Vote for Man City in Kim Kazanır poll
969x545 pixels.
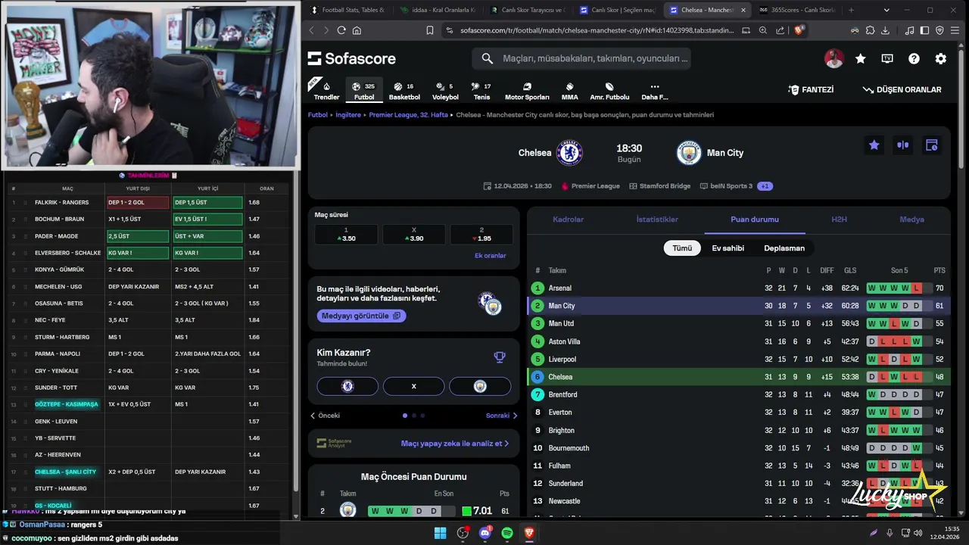[x=480, y=386]
